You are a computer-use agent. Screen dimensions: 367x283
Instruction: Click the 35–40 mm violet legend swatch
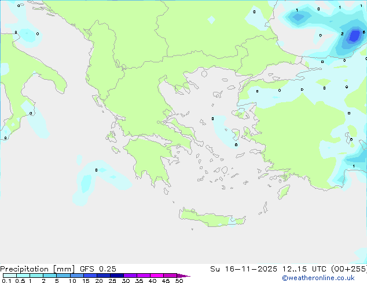[143, 275]
